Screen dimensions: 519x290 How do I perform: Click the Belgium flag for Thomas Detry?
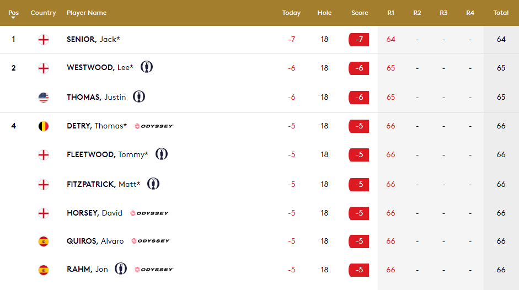click(43, 126)
